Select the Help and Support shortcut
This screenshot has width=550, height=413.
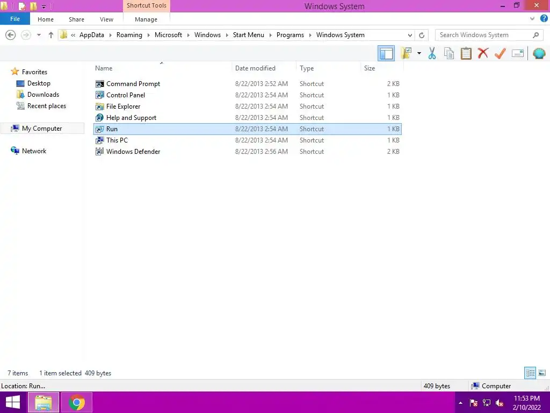pos(247,118)
